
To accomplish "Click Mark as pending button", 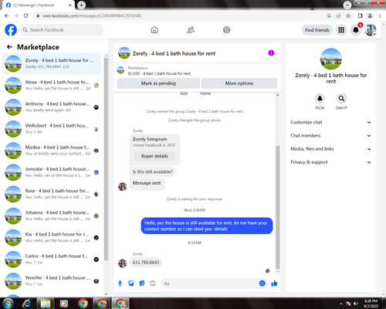I will tap(158, 83).
